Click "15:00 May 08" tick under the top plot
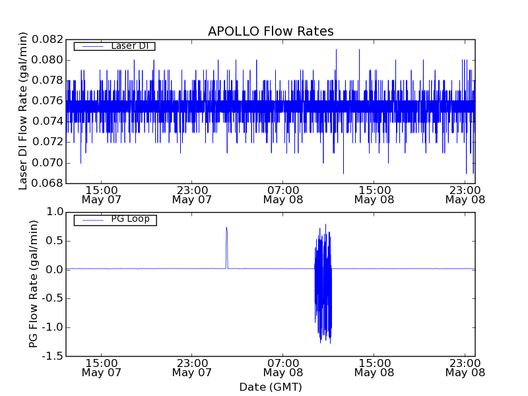This screenshot has height=396, width=528. 374,193
